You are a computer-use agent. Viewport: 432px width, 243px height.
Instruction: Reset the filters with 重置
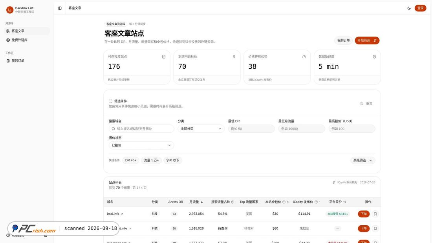coord(366,104)
